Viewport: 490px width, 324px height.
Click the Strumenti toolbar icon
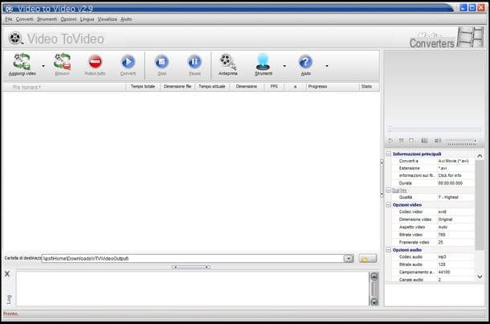click(263, 61)
